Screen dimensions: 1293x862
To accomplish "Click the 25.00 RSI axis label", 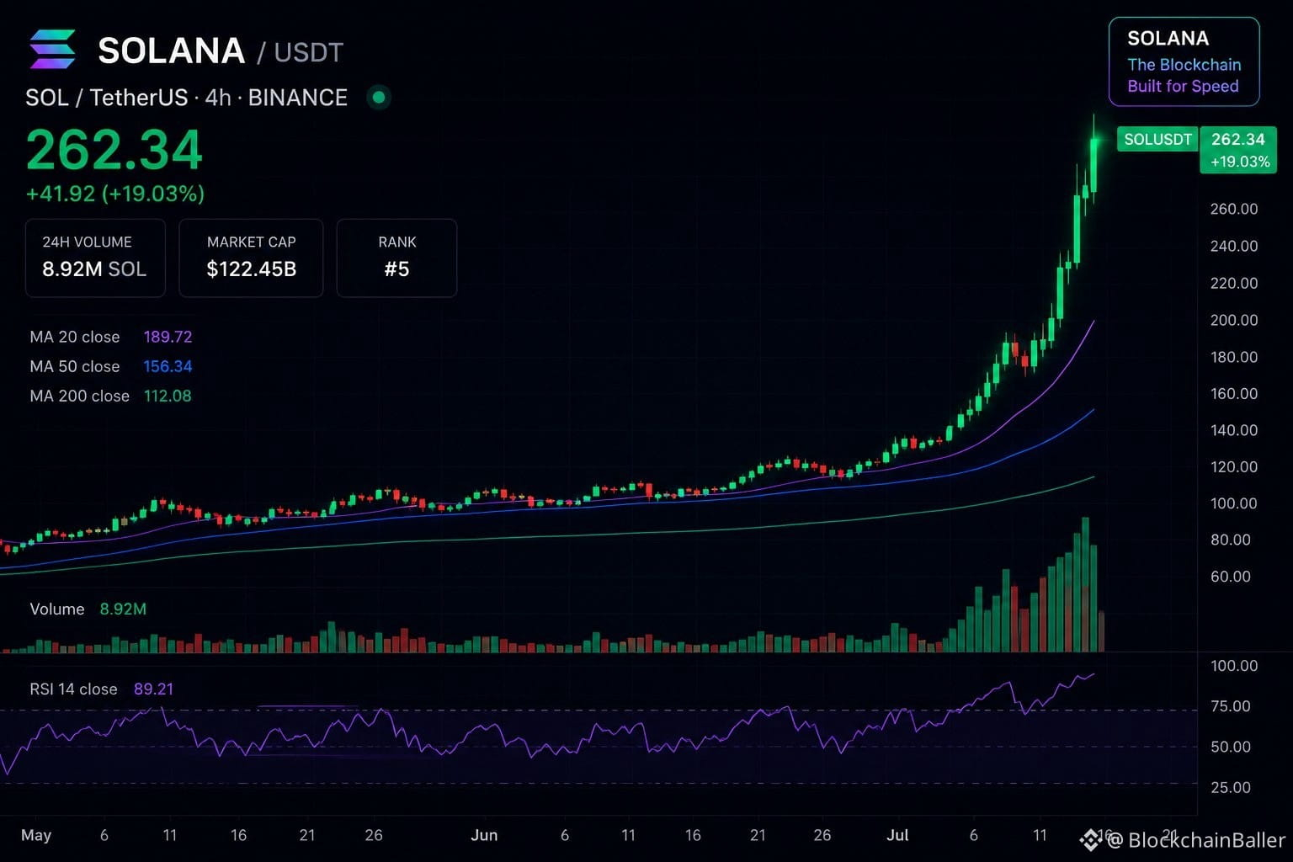I will point(1230,787).
